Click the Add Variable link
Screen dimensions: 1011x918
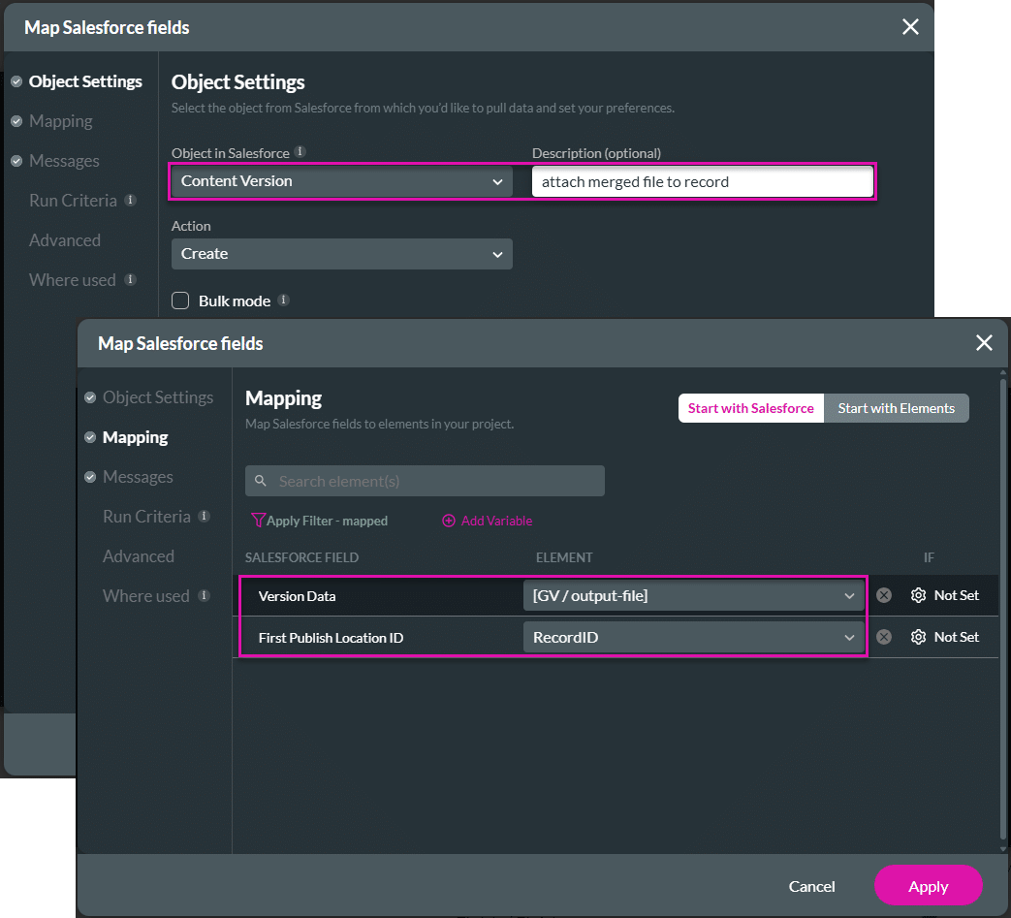[x=496, y=521]
